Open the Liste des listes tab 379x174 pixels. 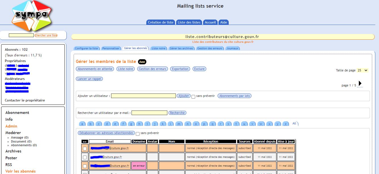pyautogui.click(x=189, y=22)
